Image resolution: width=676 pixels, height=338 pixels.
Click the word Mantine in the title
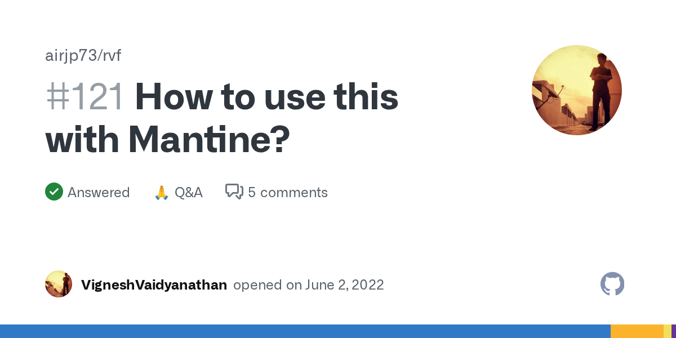tap(202, 140)
